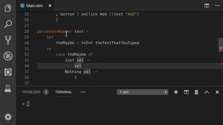Click parseUserNumber on line 28
This screenshot has height=125, width=223.
[55, 31]
